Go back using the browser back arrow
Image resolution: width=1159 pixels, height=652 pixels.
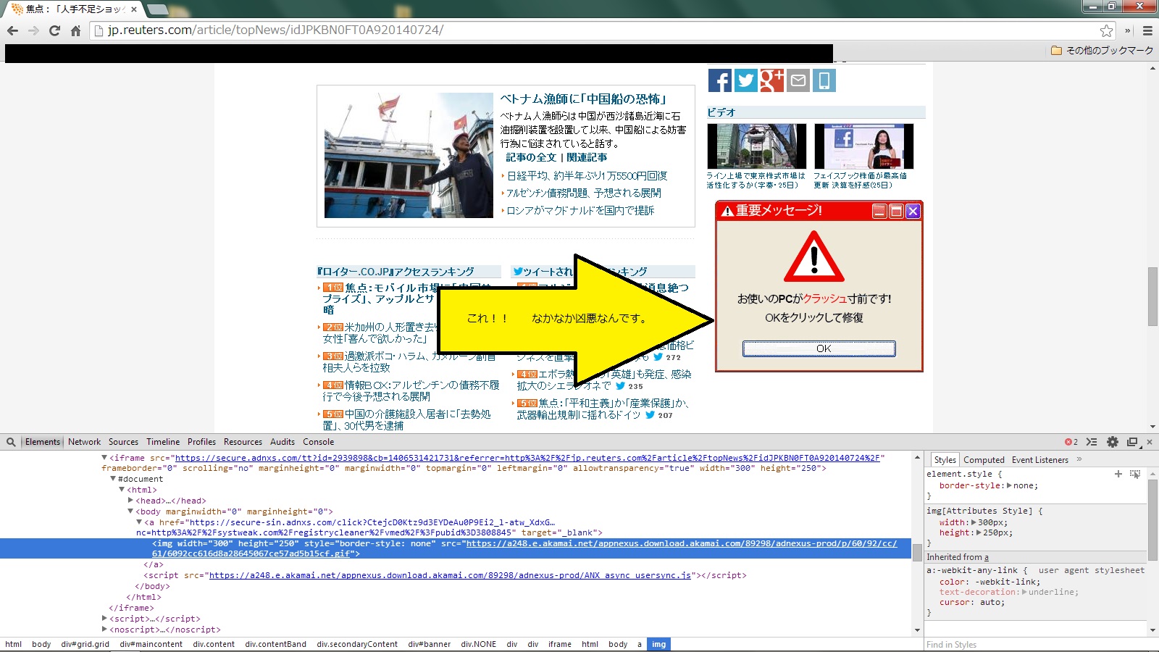pyautogui.click(x=12, y=30)
